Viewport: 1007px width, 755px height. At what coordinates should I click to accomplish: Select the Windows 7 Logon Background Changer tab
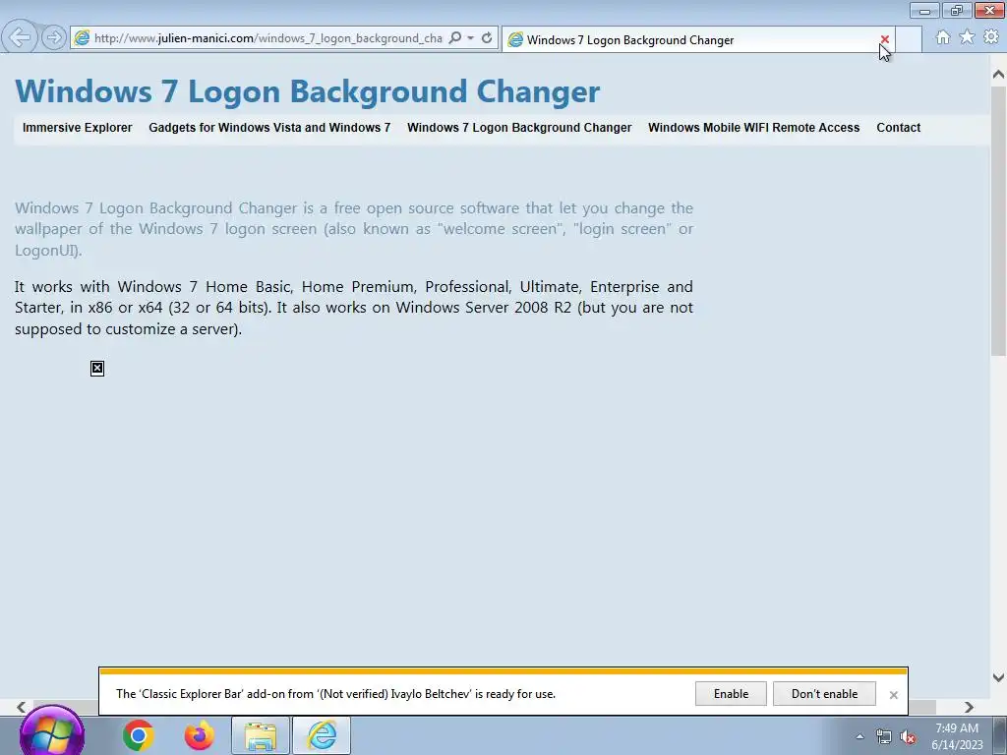pyautogui.click(x=699, y=39)
